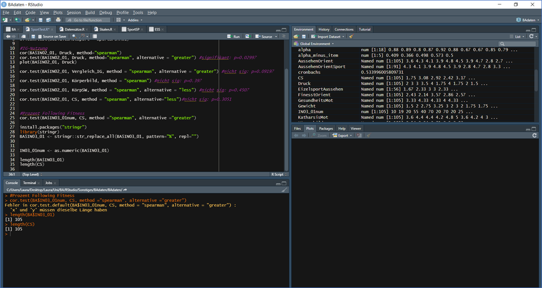This screenshot has height=288, width=542.
Task: Click the find/replace magnifier icon
Action: [x=74, y=36]
